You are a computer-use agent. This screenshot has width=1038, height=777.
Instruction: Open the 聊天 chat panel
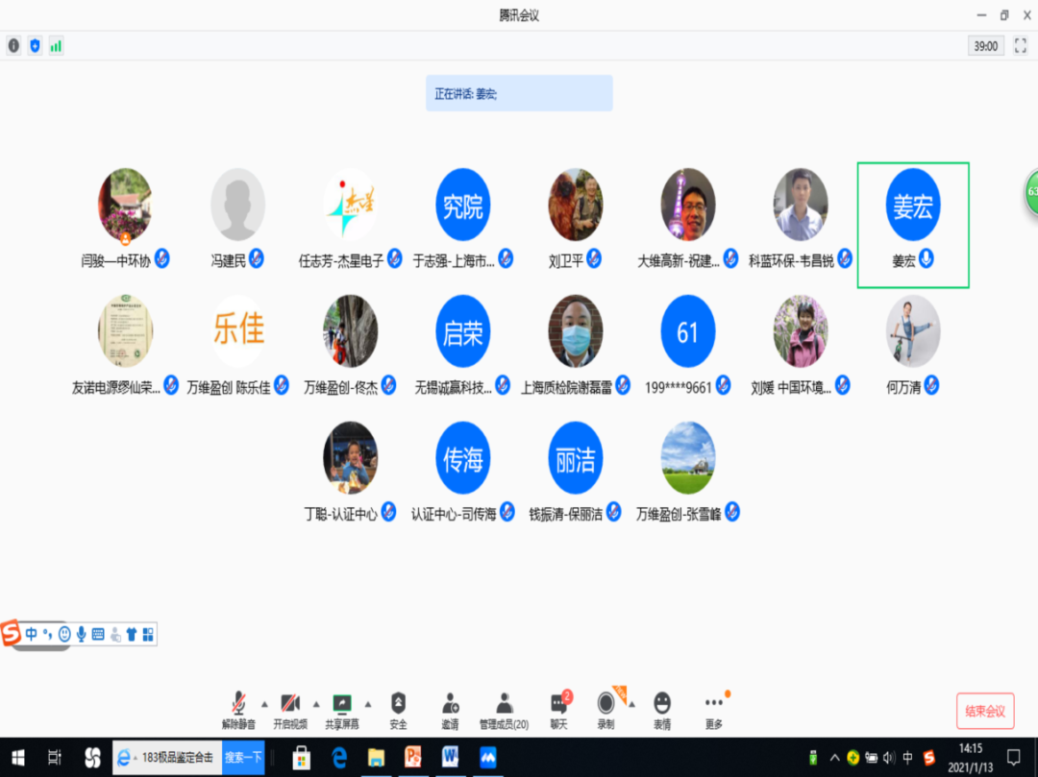559,710
